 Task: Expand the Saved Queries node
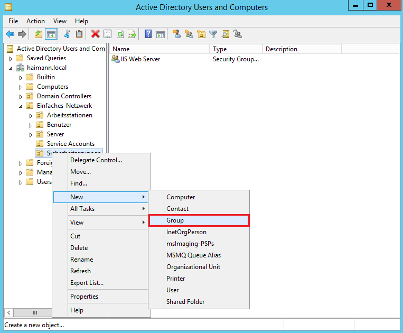[x=11, y=59]
